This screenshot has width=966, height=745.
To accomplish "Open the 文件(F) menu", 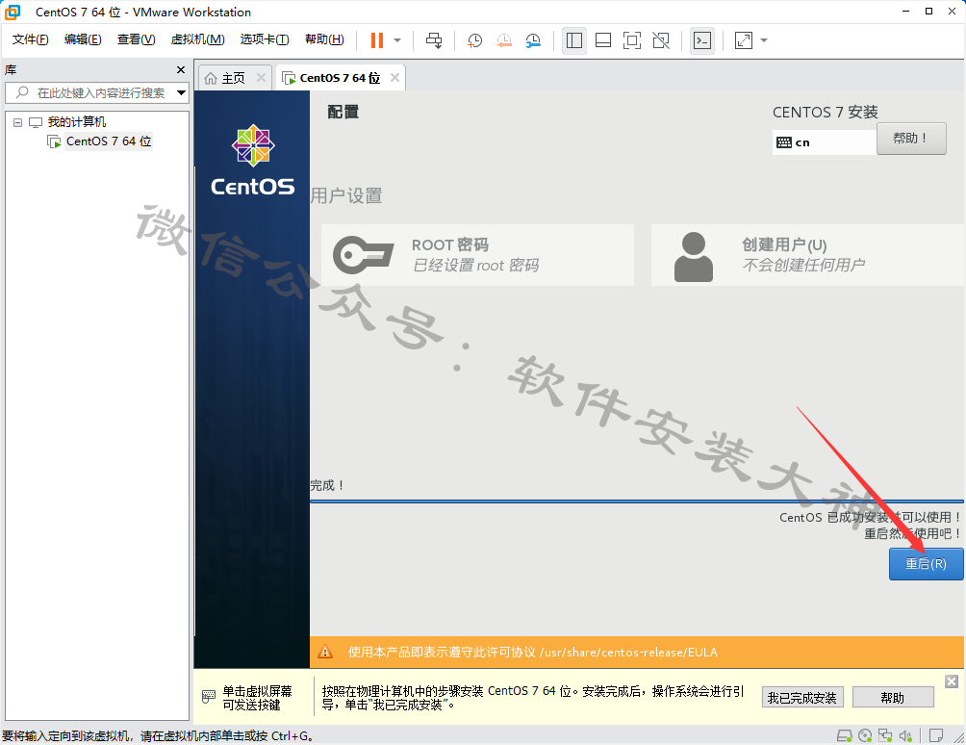I will 30,39.
